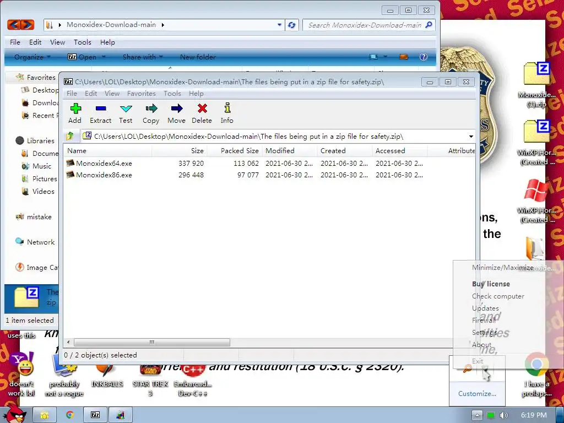Sort by the Name column header
Viewport: 564px width, 423px height.
pyautogui.click(x=108, y=151)
